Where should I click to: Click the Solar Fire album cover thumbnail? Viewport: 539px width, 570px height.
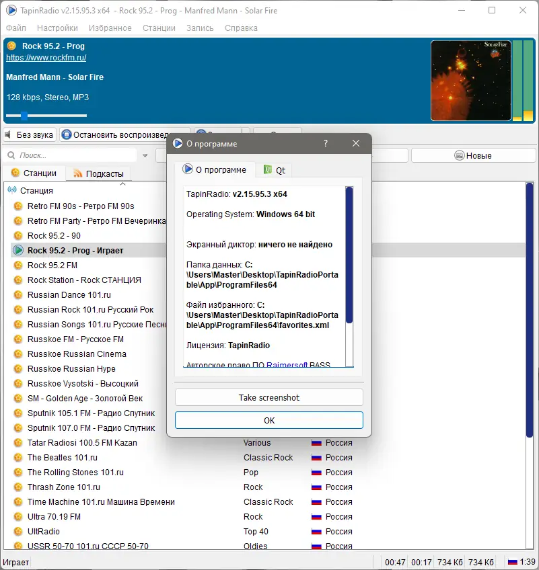point(470,81)
